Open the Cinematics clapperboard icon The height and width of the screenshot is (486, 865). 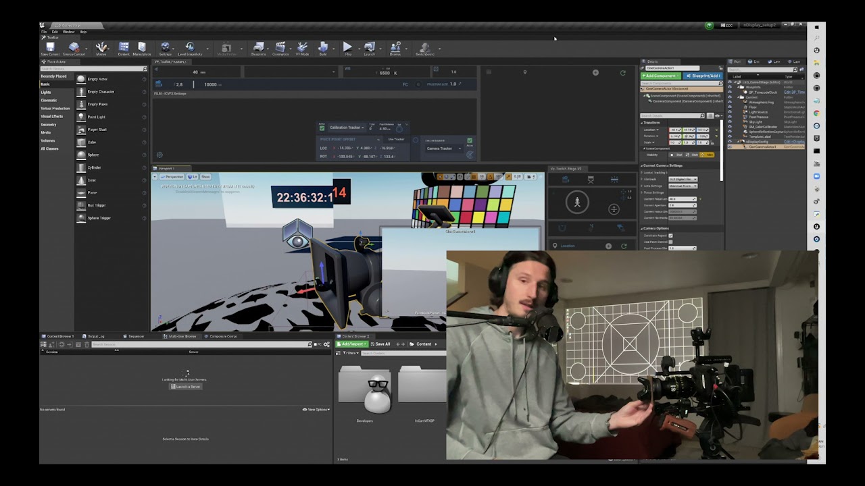click(280, 48)
